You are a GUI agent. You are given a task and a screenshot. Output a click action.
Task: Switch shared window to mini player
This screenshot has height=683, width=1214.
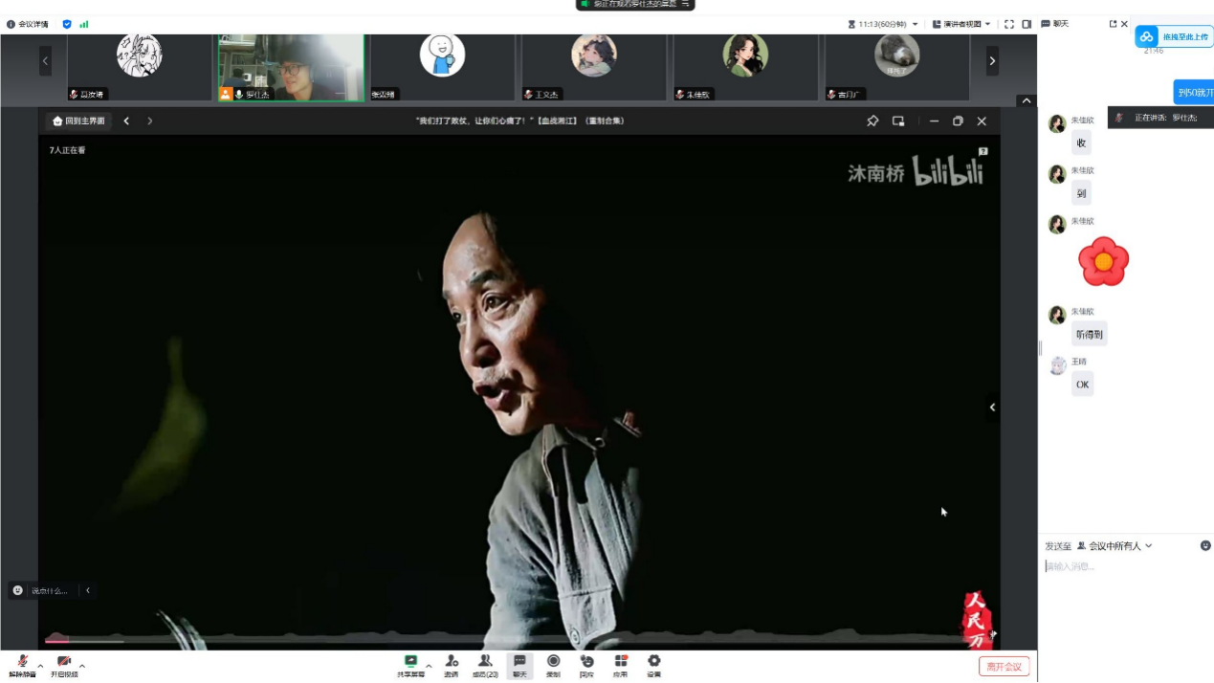point(898,121)
